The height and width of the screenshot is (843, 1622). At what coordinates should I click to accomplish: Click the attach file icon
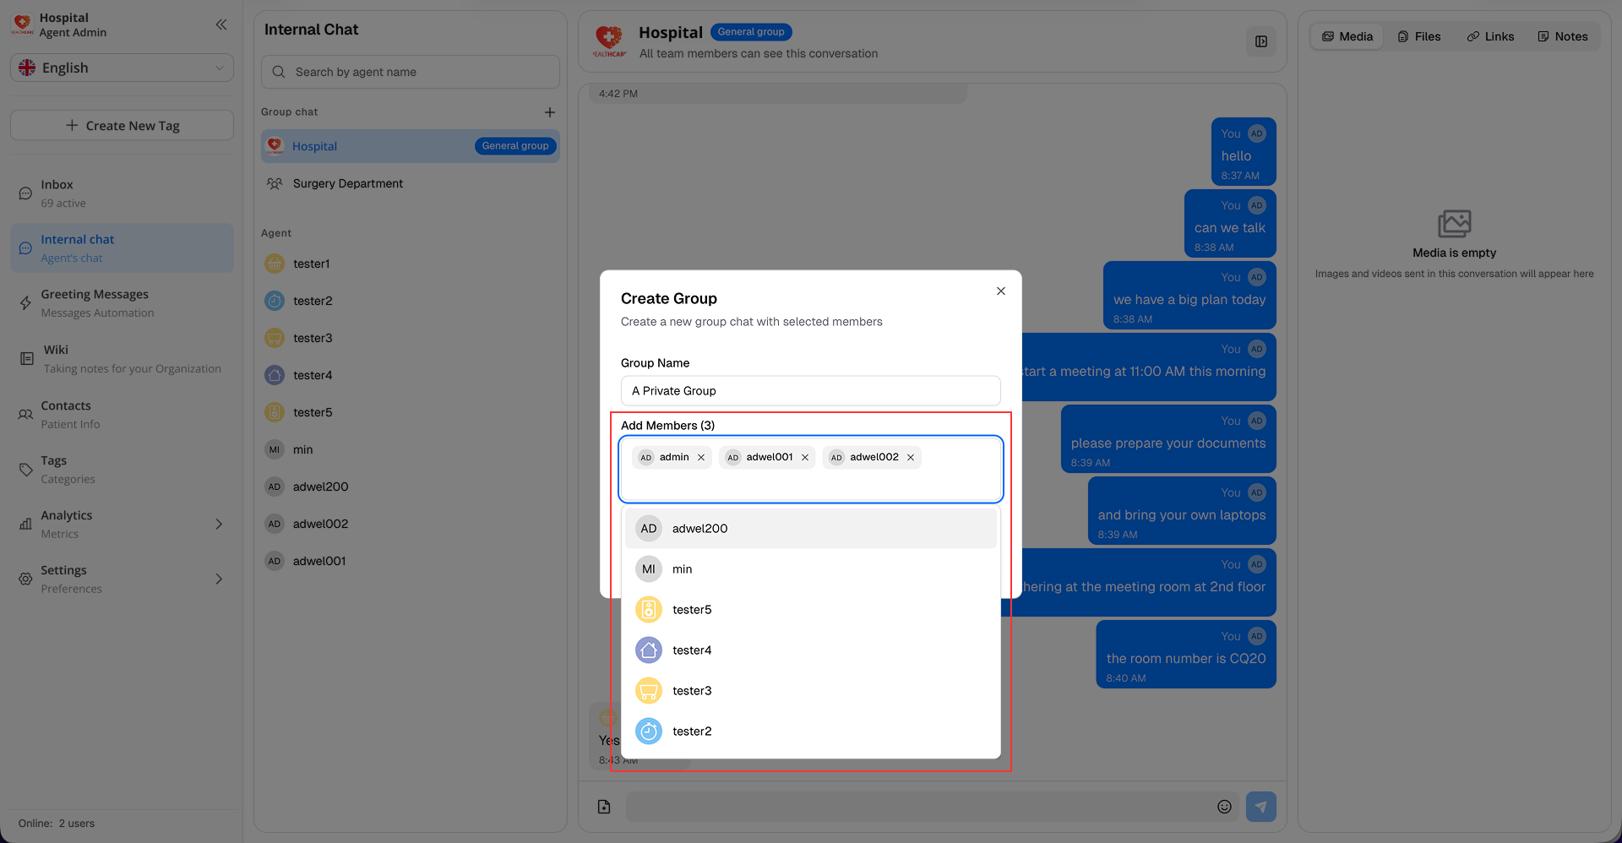coord(604,807)
